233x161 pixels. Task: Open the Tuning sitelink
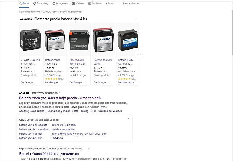coord(84,111)
